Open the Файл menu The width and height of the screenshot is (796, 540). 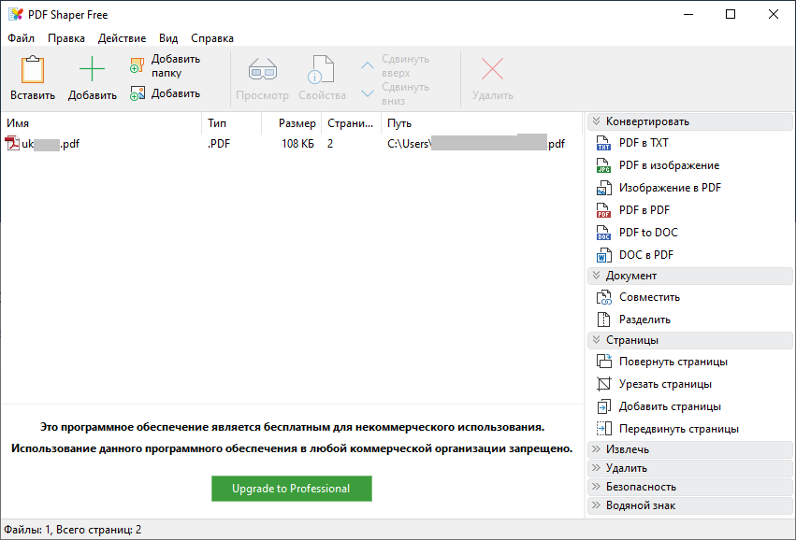21,38
